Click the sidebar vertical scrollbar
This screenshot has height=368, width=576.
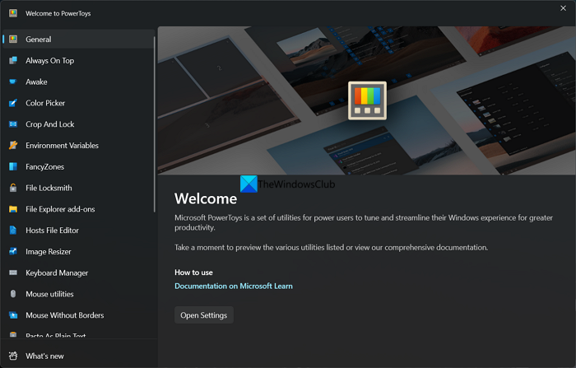point(155,123)
